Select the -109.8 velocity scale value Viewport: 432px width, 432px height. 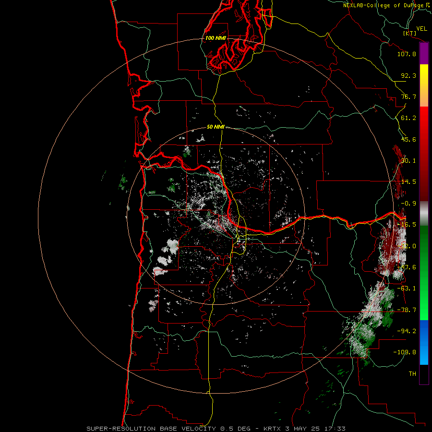pos(405,352)
